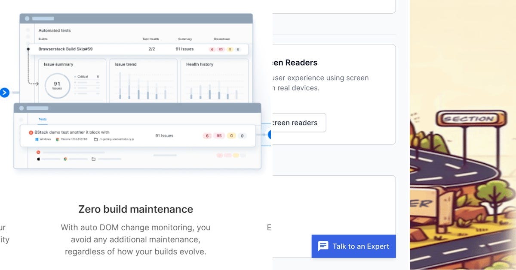Viewport: 516px width, 270px height.
Task: Open the Breakdown column details
Action: click(x=222, y=39)
